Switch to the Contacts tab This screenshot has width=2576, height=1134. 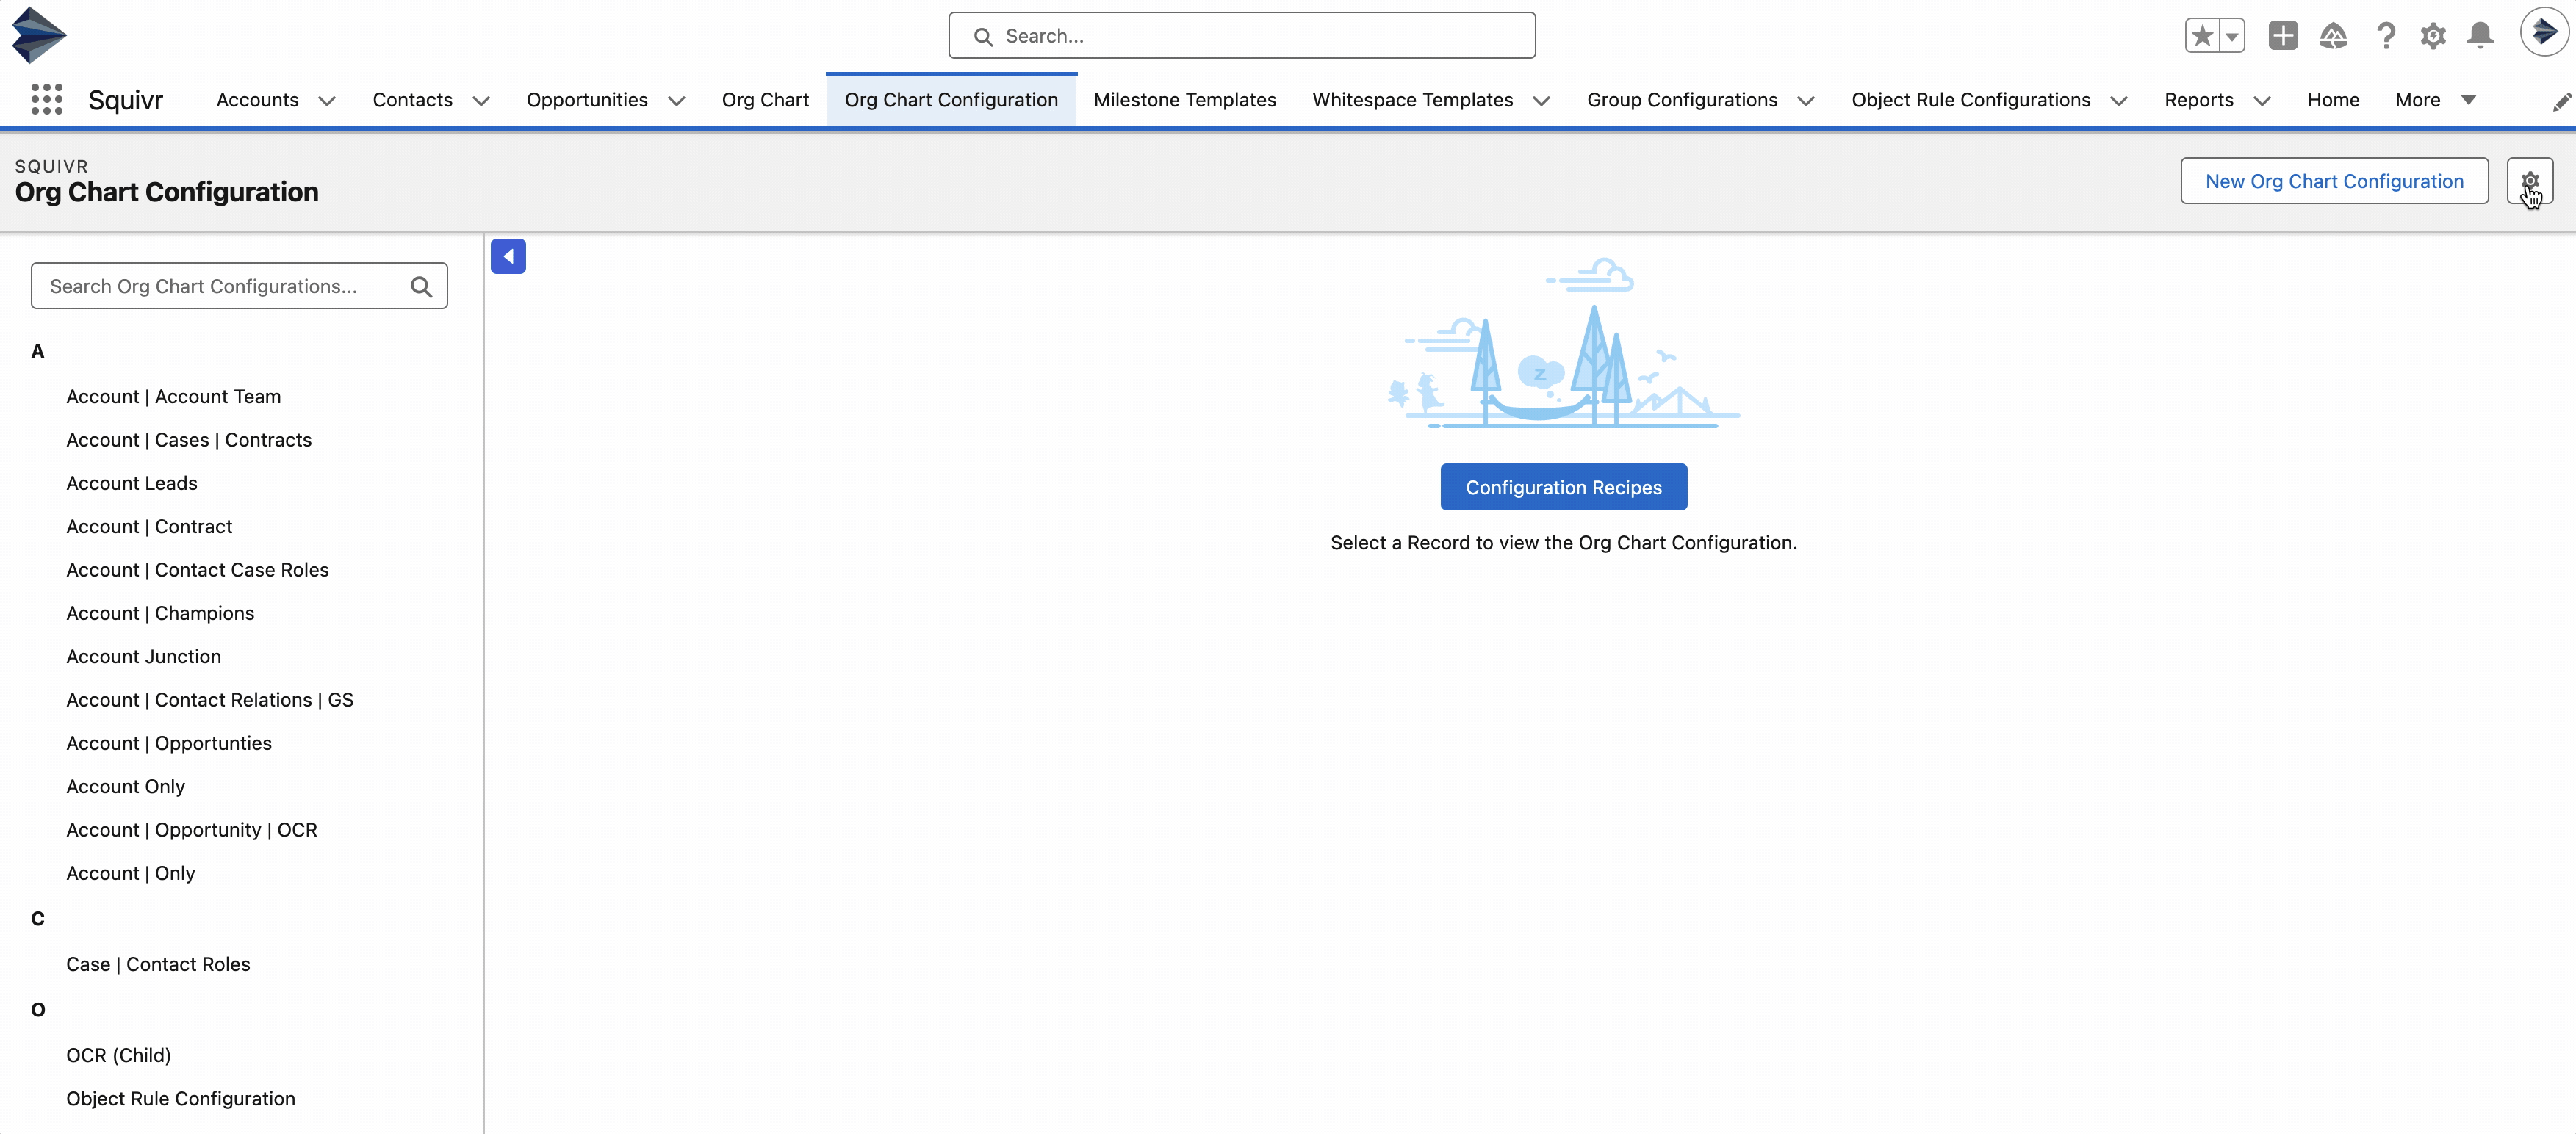[412, 100]
